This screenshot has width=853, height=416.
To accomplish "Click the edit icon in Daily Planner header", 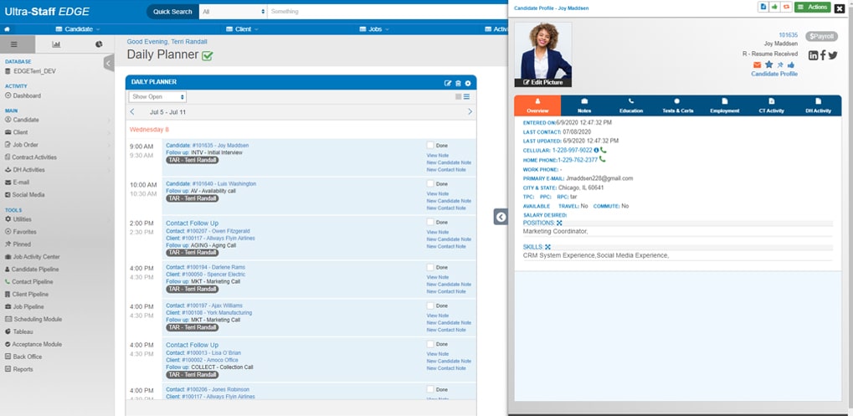I will click(448, 83).
